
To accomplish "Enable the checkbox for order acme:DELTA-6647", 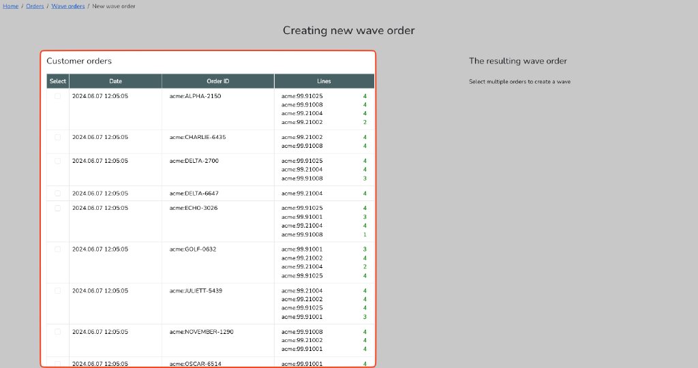I will point(58,194).
